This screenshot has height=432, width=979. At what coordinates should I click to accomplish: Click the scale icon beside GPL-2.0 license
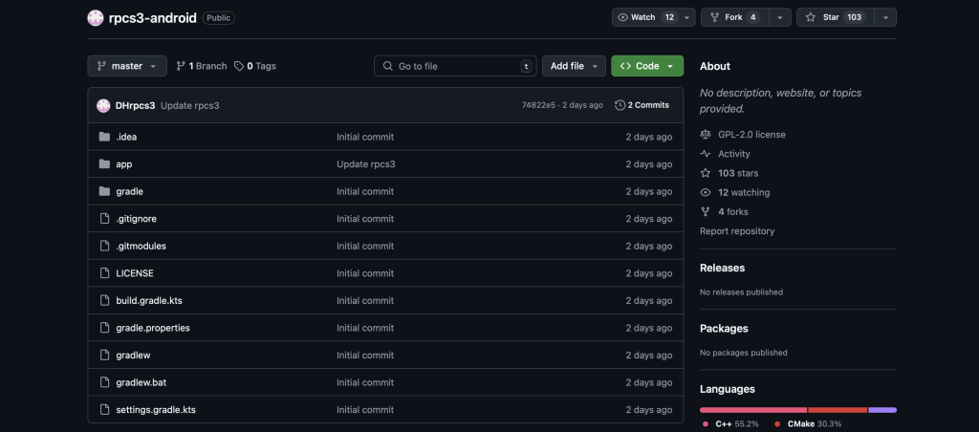click(706, 134)
